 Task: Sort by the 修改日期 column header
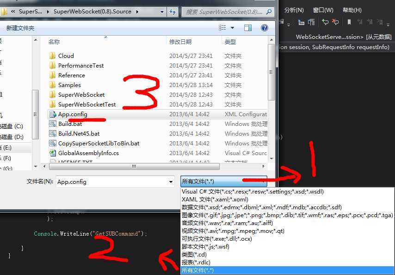[x=180, y=42]
